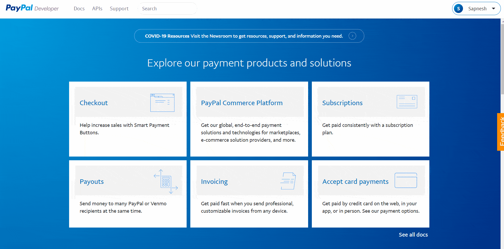Open the APIs menu

97,8
